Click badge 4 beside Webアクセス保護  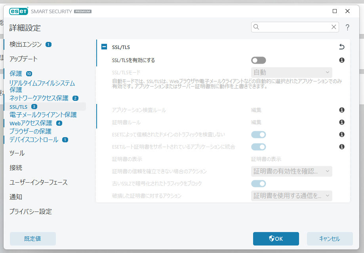59,123
